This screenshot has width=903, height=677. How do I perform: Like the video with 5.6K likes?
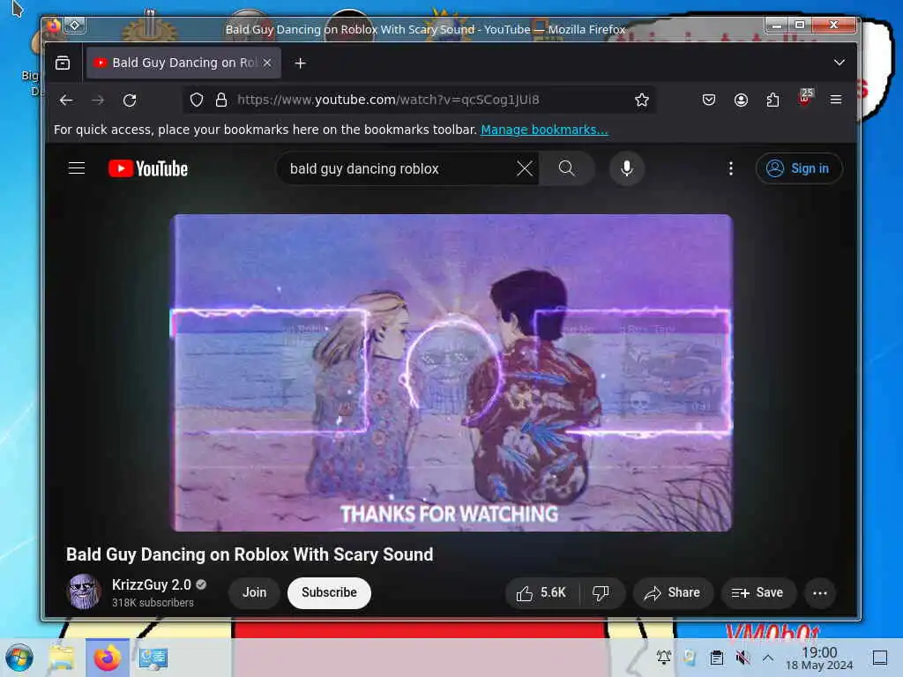(541, 593)
